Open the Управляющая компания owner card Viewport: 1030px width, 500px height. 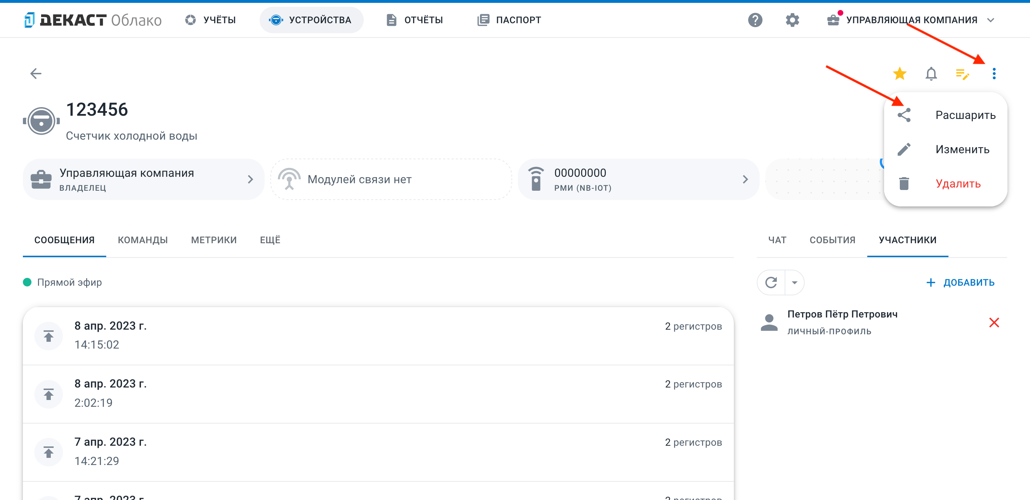(x=143, y=179)
